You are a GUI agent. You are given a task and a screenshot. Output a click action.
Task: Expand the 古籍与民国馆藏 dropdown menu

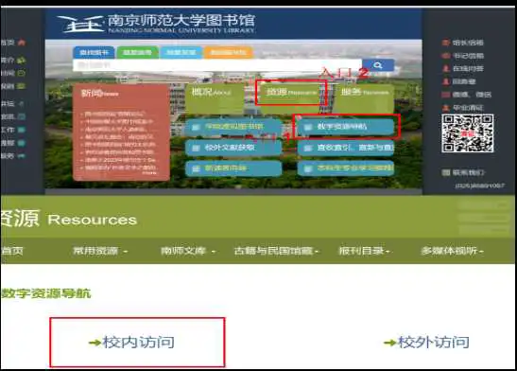[276, 251]
